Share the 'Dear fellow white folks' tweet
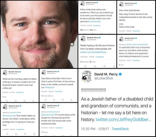The image size is (156, 137). click(71, 100)
